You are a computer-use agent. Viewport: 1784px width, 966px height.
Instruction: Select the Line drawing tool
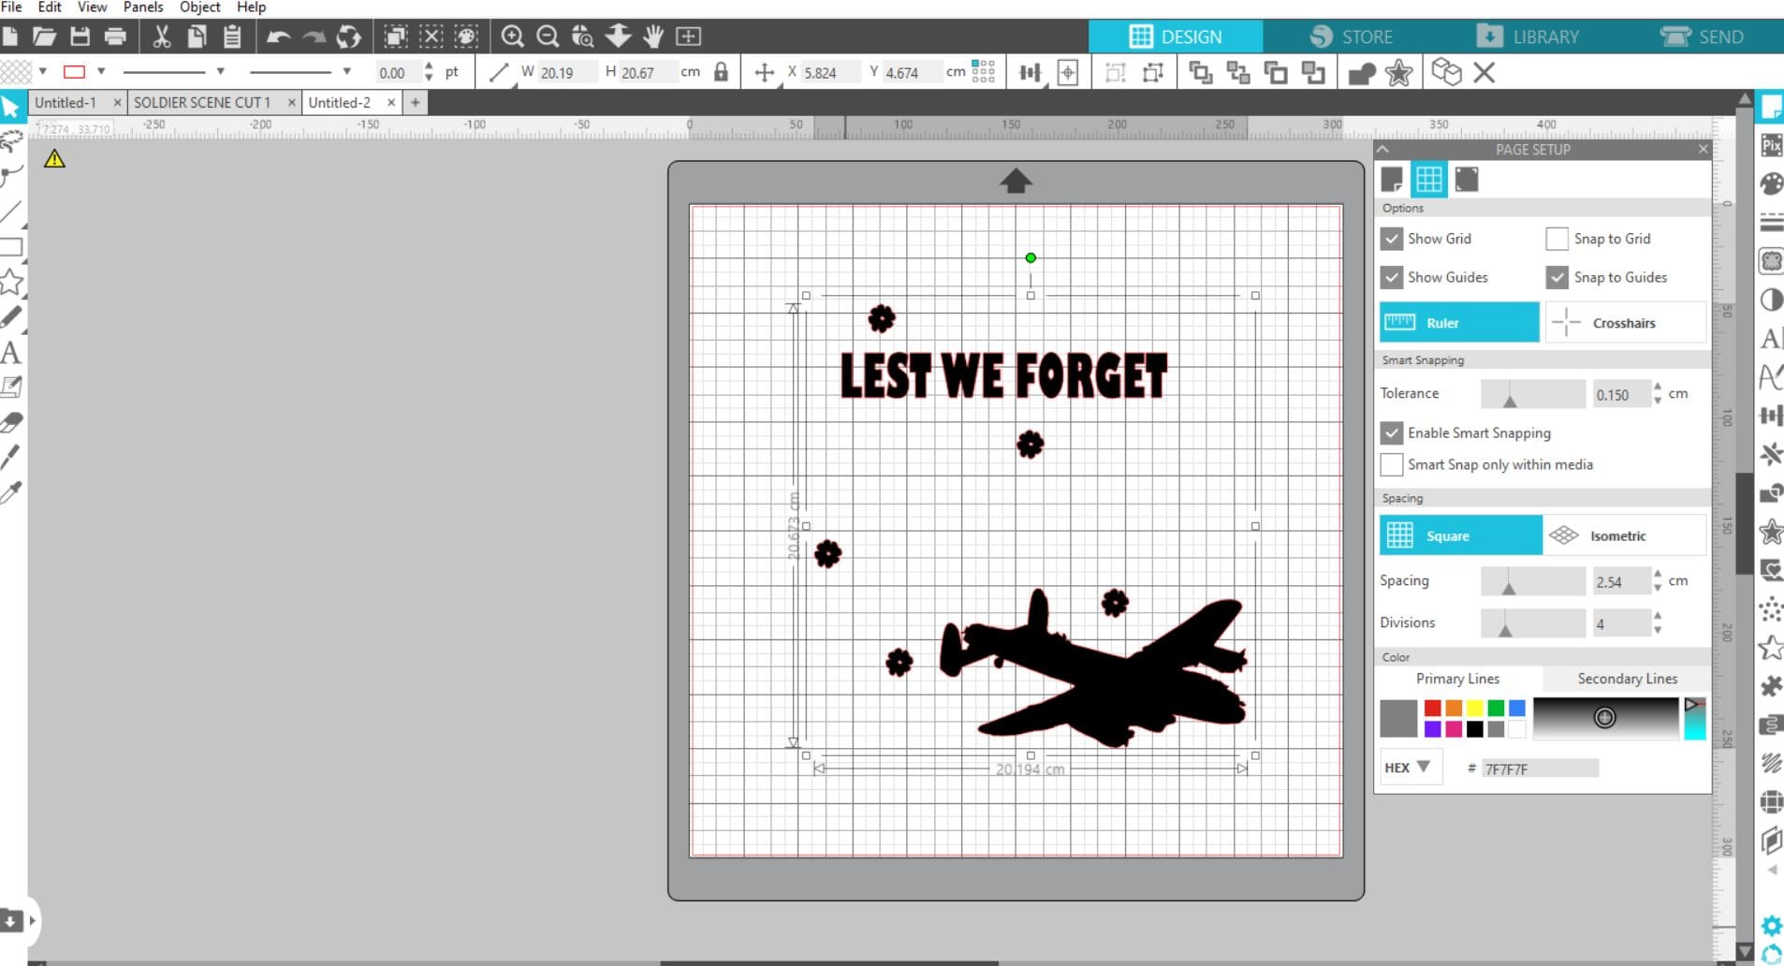tap(10, 212)
